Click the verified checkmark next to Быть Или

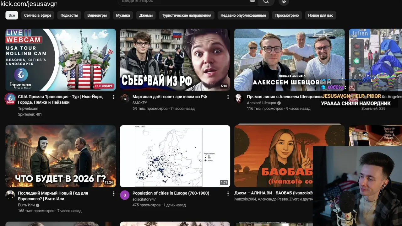[38, 205]
